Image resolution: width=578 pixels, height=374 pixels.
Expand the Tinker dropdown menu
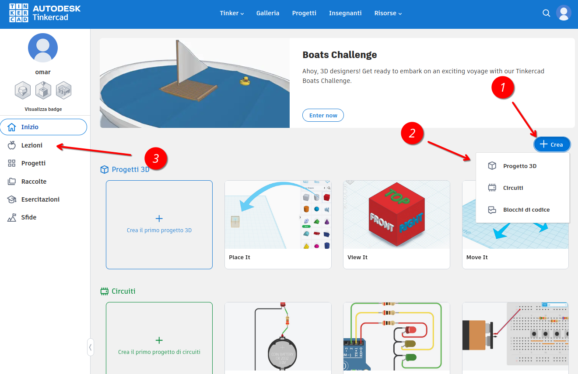232,13
